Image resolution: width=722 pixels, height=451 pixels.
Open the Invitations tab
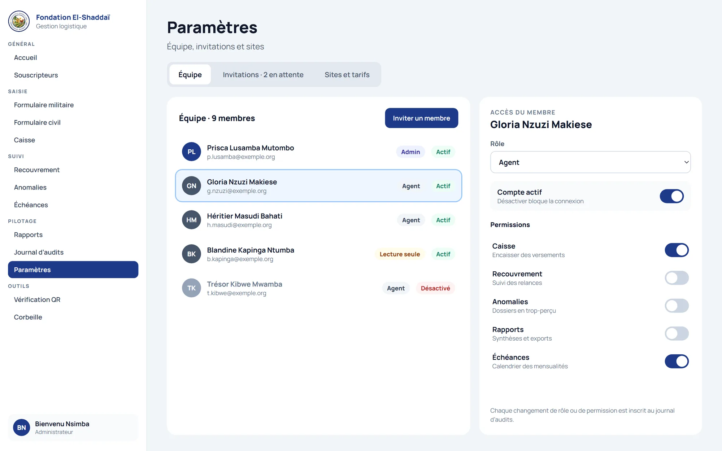click(x=263, y=75)
